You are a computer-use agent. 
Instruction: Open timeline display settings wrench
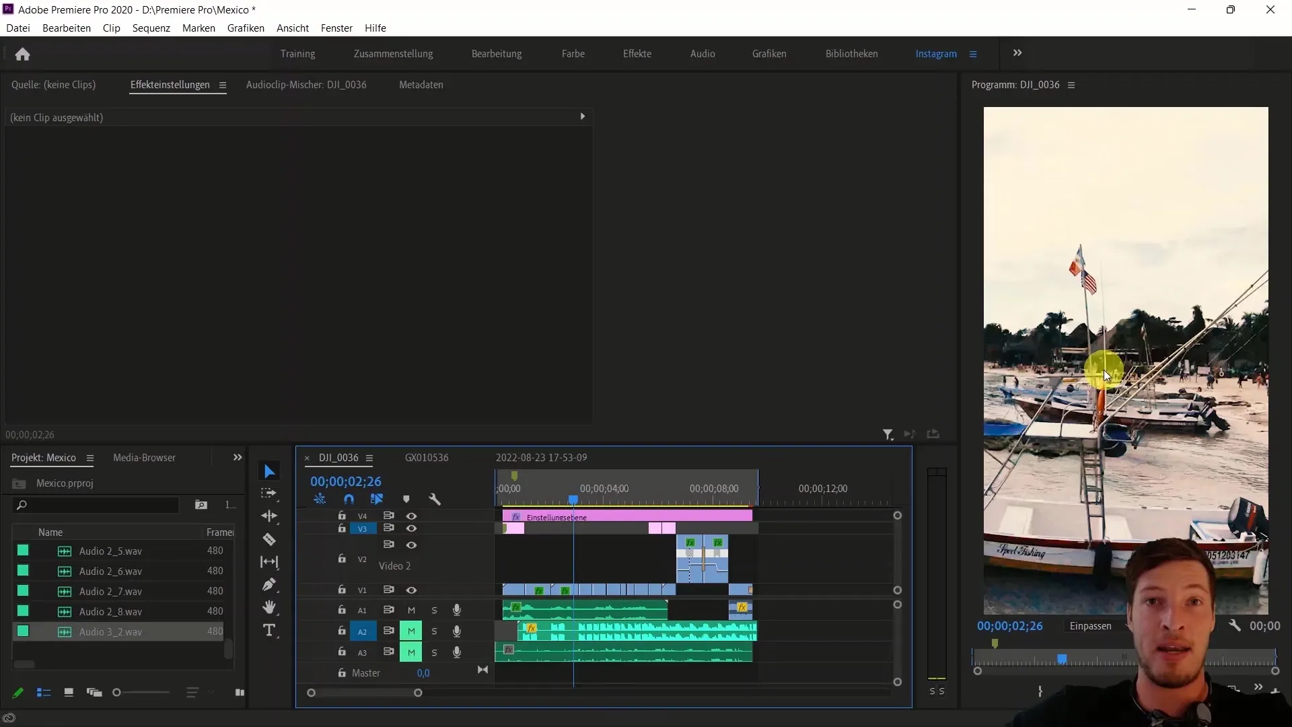click(x=435, y=499)
